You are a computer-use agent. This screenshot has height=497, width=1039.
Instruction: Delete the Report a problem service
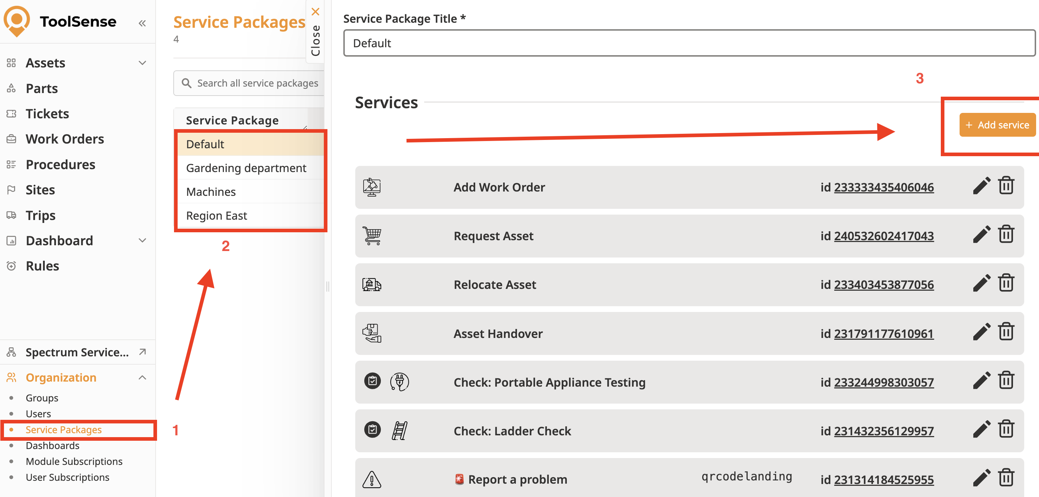(x=1006, y=479)
